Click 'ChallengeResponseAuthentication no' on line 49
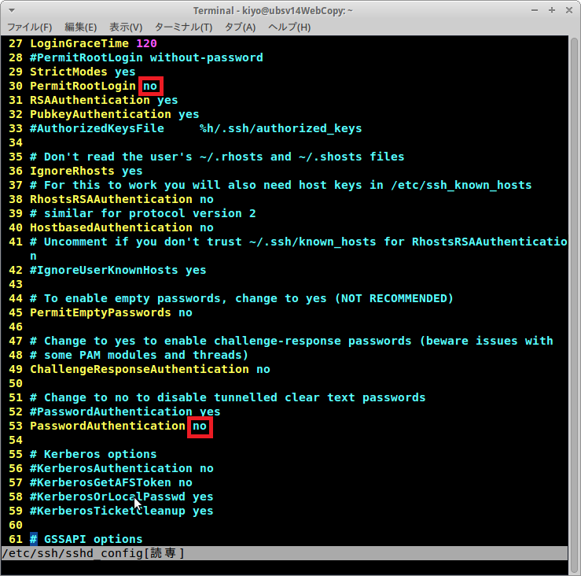Image resolution: width=581 pixels, height=576 pixels. click(x=149, y=369)
